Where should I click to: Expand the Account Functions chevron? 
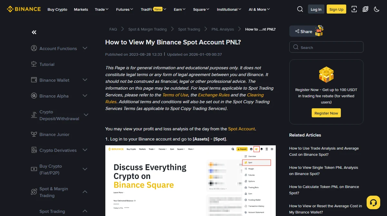point(85,48)
